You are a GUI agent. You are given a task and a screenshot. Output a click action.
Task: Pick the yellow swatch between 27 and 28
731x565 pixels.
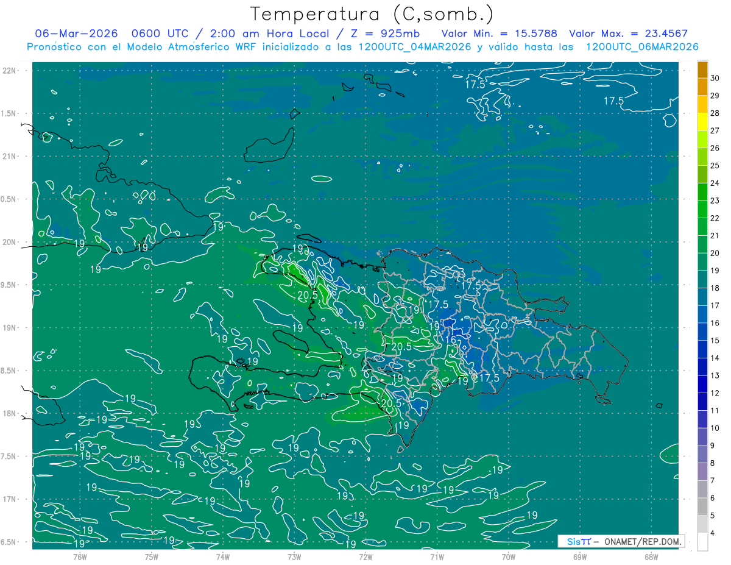tap(702, 122)
